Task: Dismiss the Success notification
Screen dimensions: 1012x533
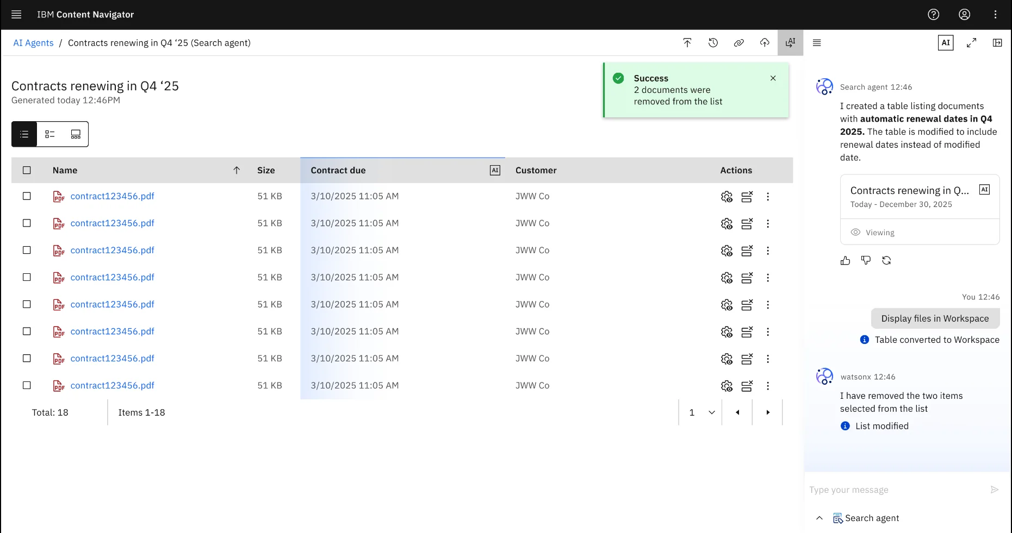Action: point(773,78)
